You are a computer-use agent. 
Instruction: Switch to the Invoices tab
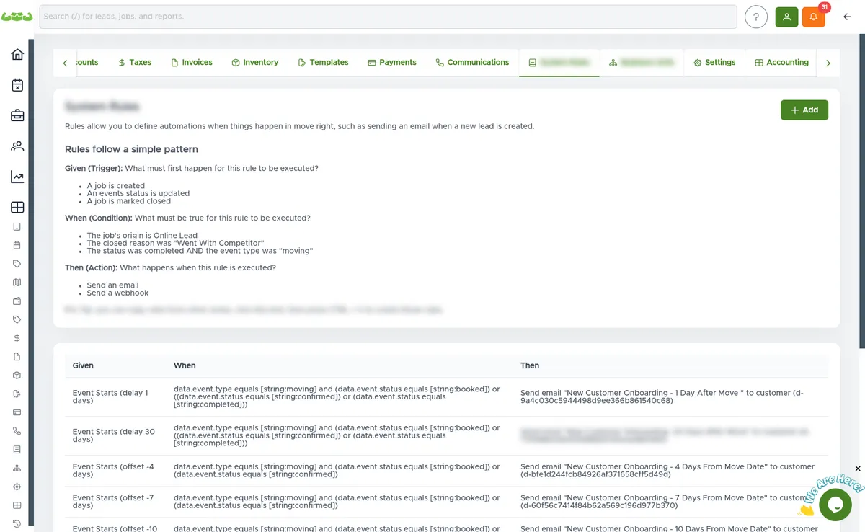click(191, 62)
